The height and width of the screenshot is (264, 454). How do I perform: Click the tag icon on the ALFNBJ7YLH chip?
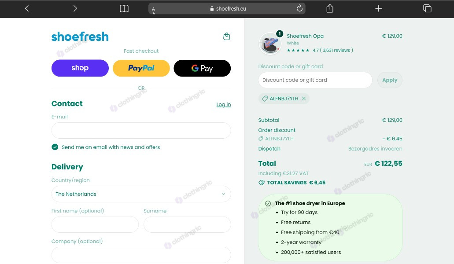265,99
